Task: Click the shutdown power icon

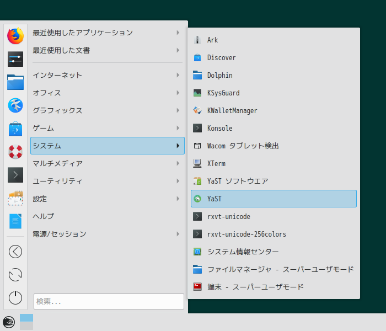Action: coord(15,297)
